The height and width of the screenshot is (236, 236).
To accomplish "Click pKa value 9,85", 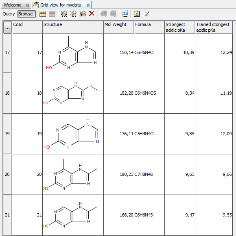I will click(x=180, y=134).
